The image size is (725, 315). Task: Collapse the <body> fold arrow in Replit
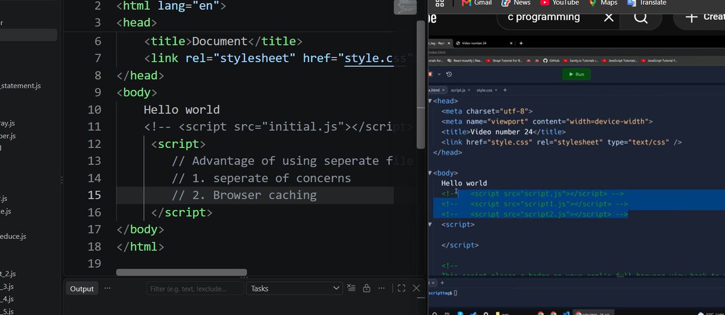pos(430,173)
